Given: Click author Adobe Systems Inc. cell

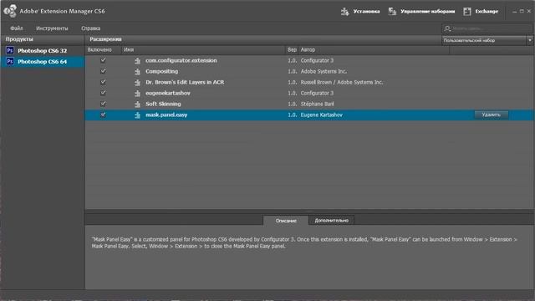Looking at the screenshot, I should 324,71.
